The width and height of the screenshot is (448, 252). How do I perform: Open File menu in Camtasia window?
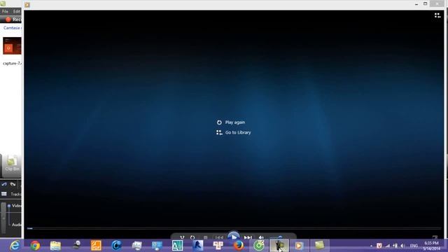[x=5, y=11]
